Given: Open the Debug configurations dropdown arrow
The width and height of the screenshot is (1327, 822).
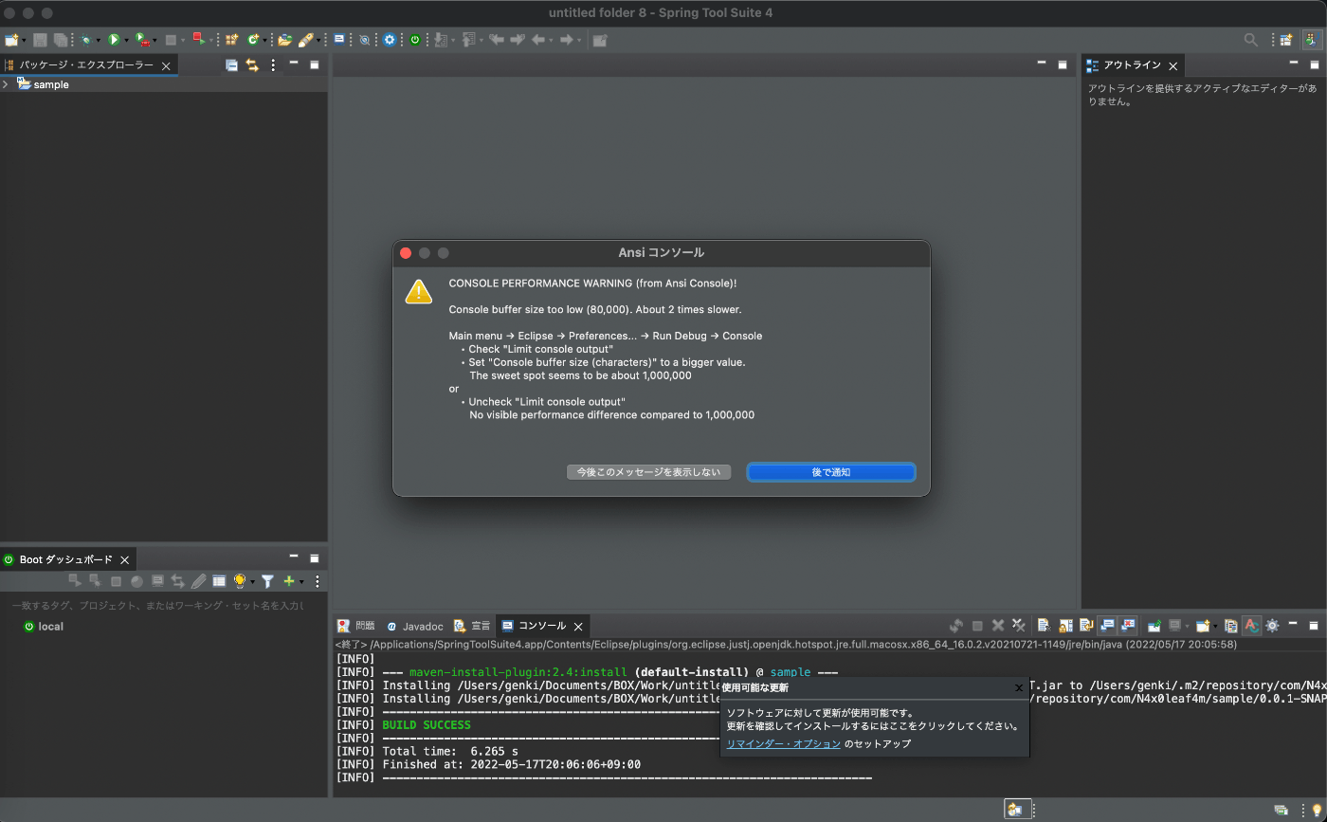Looking at the screenshot, I should [x=99, y=41].
